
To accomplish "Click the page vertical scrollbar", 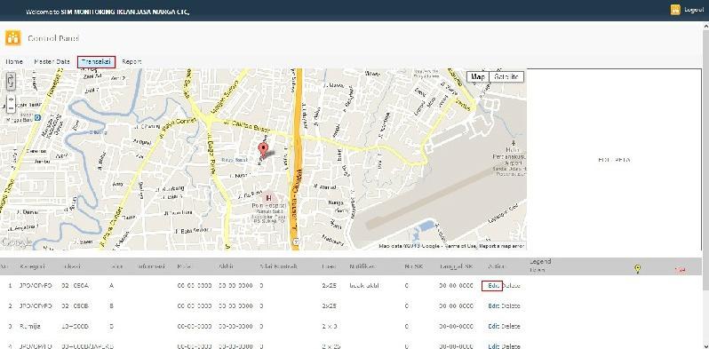I will coord(705,181).
